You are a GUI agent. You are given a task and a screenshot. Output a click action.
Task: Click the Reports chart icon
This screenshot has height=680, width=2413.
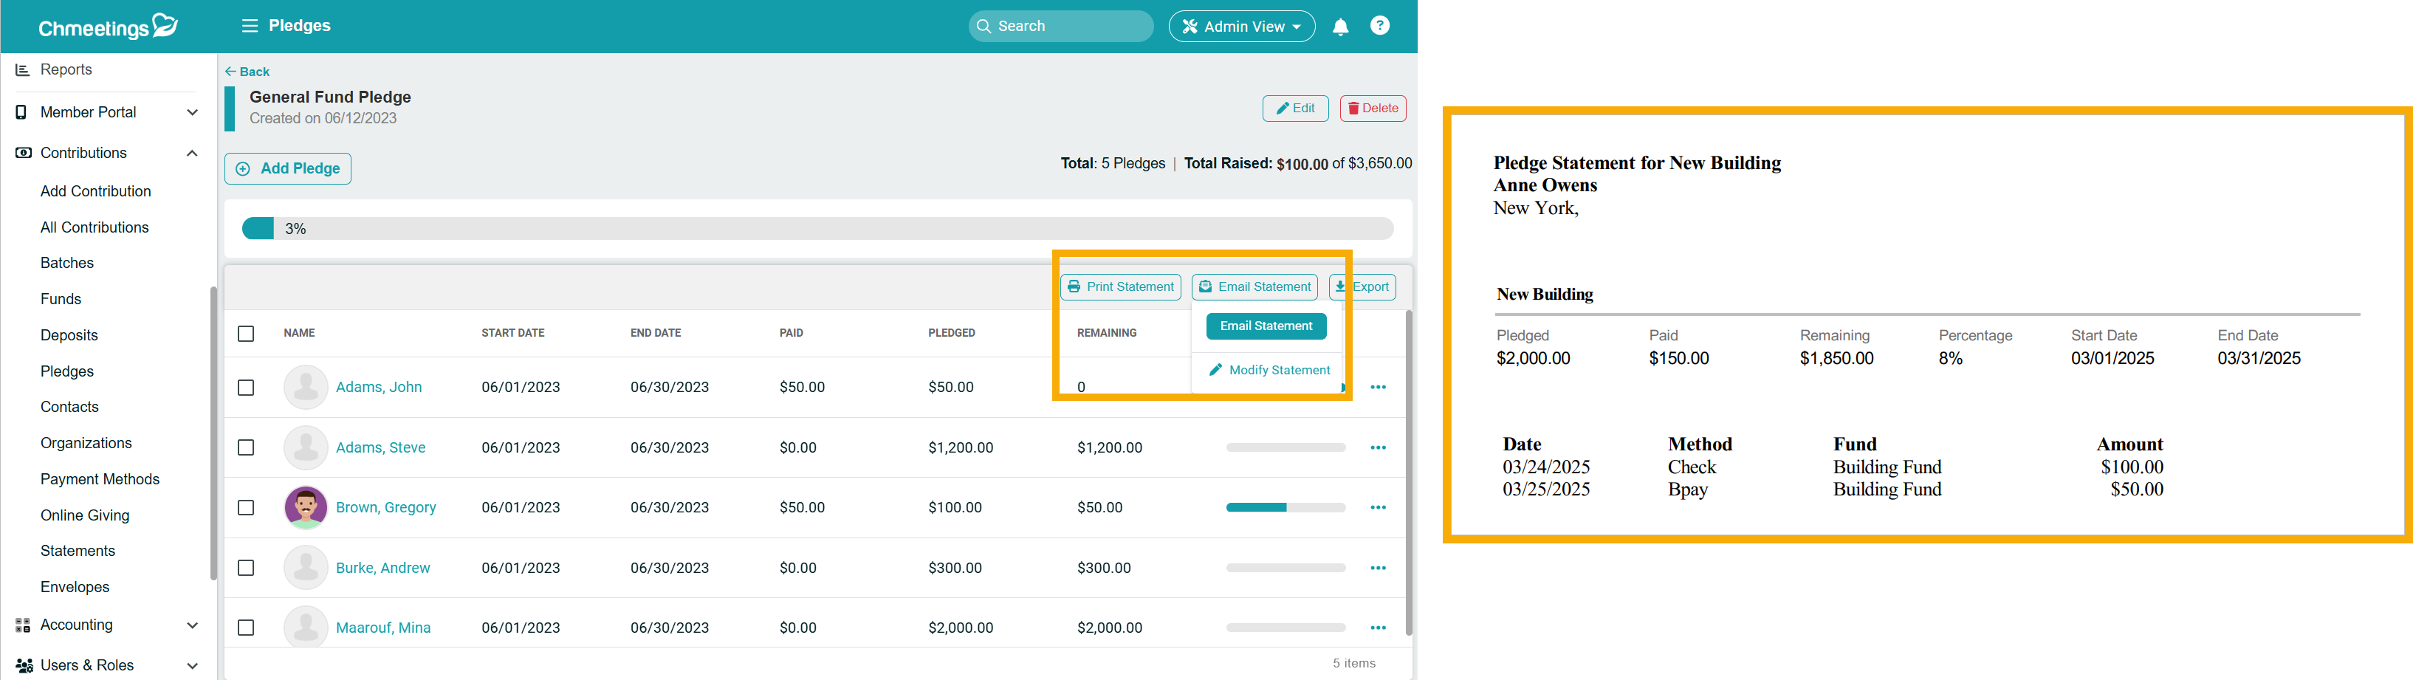22,70
